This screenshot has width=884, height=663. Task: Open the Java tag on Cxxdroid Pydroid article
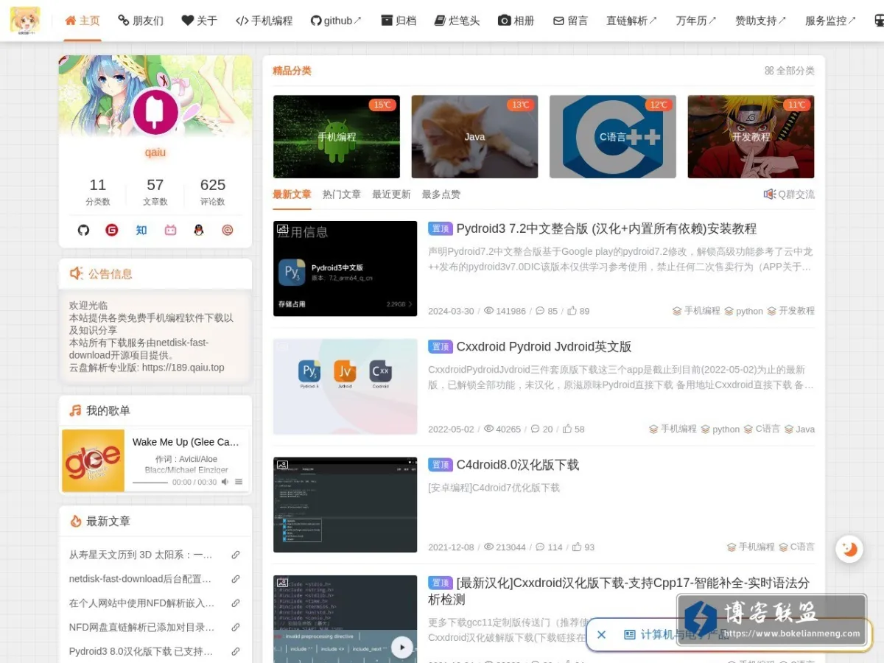point(800,429)
